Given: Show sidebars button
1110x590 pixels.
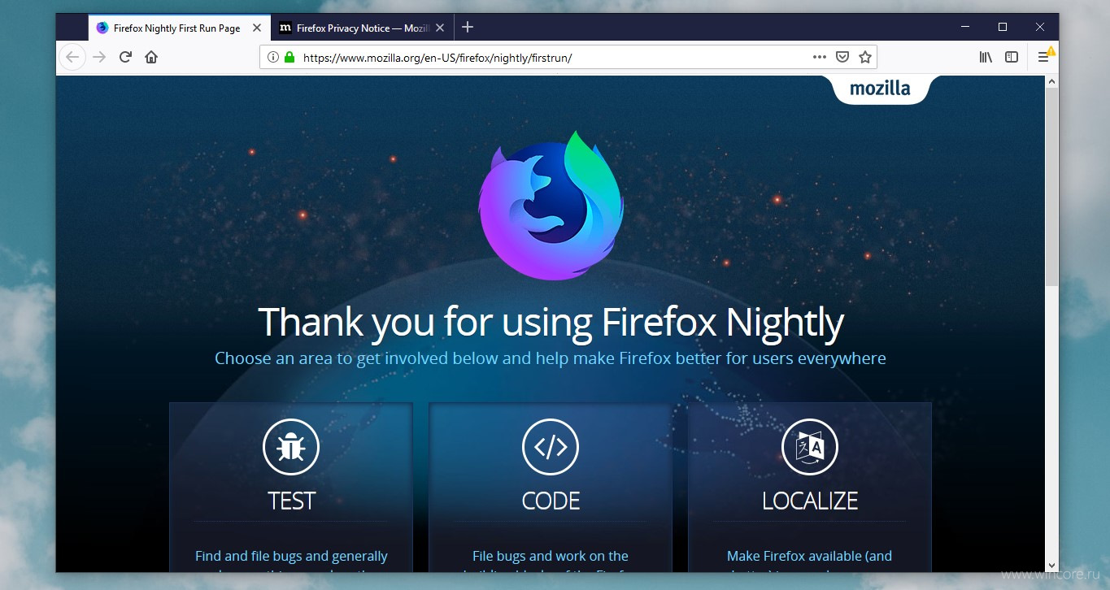Looking at the screenshot, I should pyautogui.click(x=1012, y=57).
